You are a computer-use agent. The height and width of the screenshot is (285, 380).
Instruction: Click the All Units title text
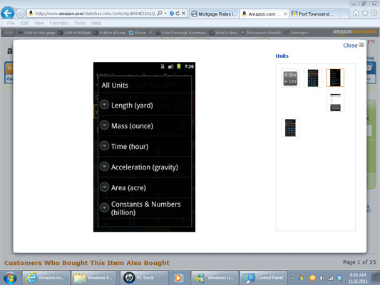pyautogui.click(x=115, y=85)
